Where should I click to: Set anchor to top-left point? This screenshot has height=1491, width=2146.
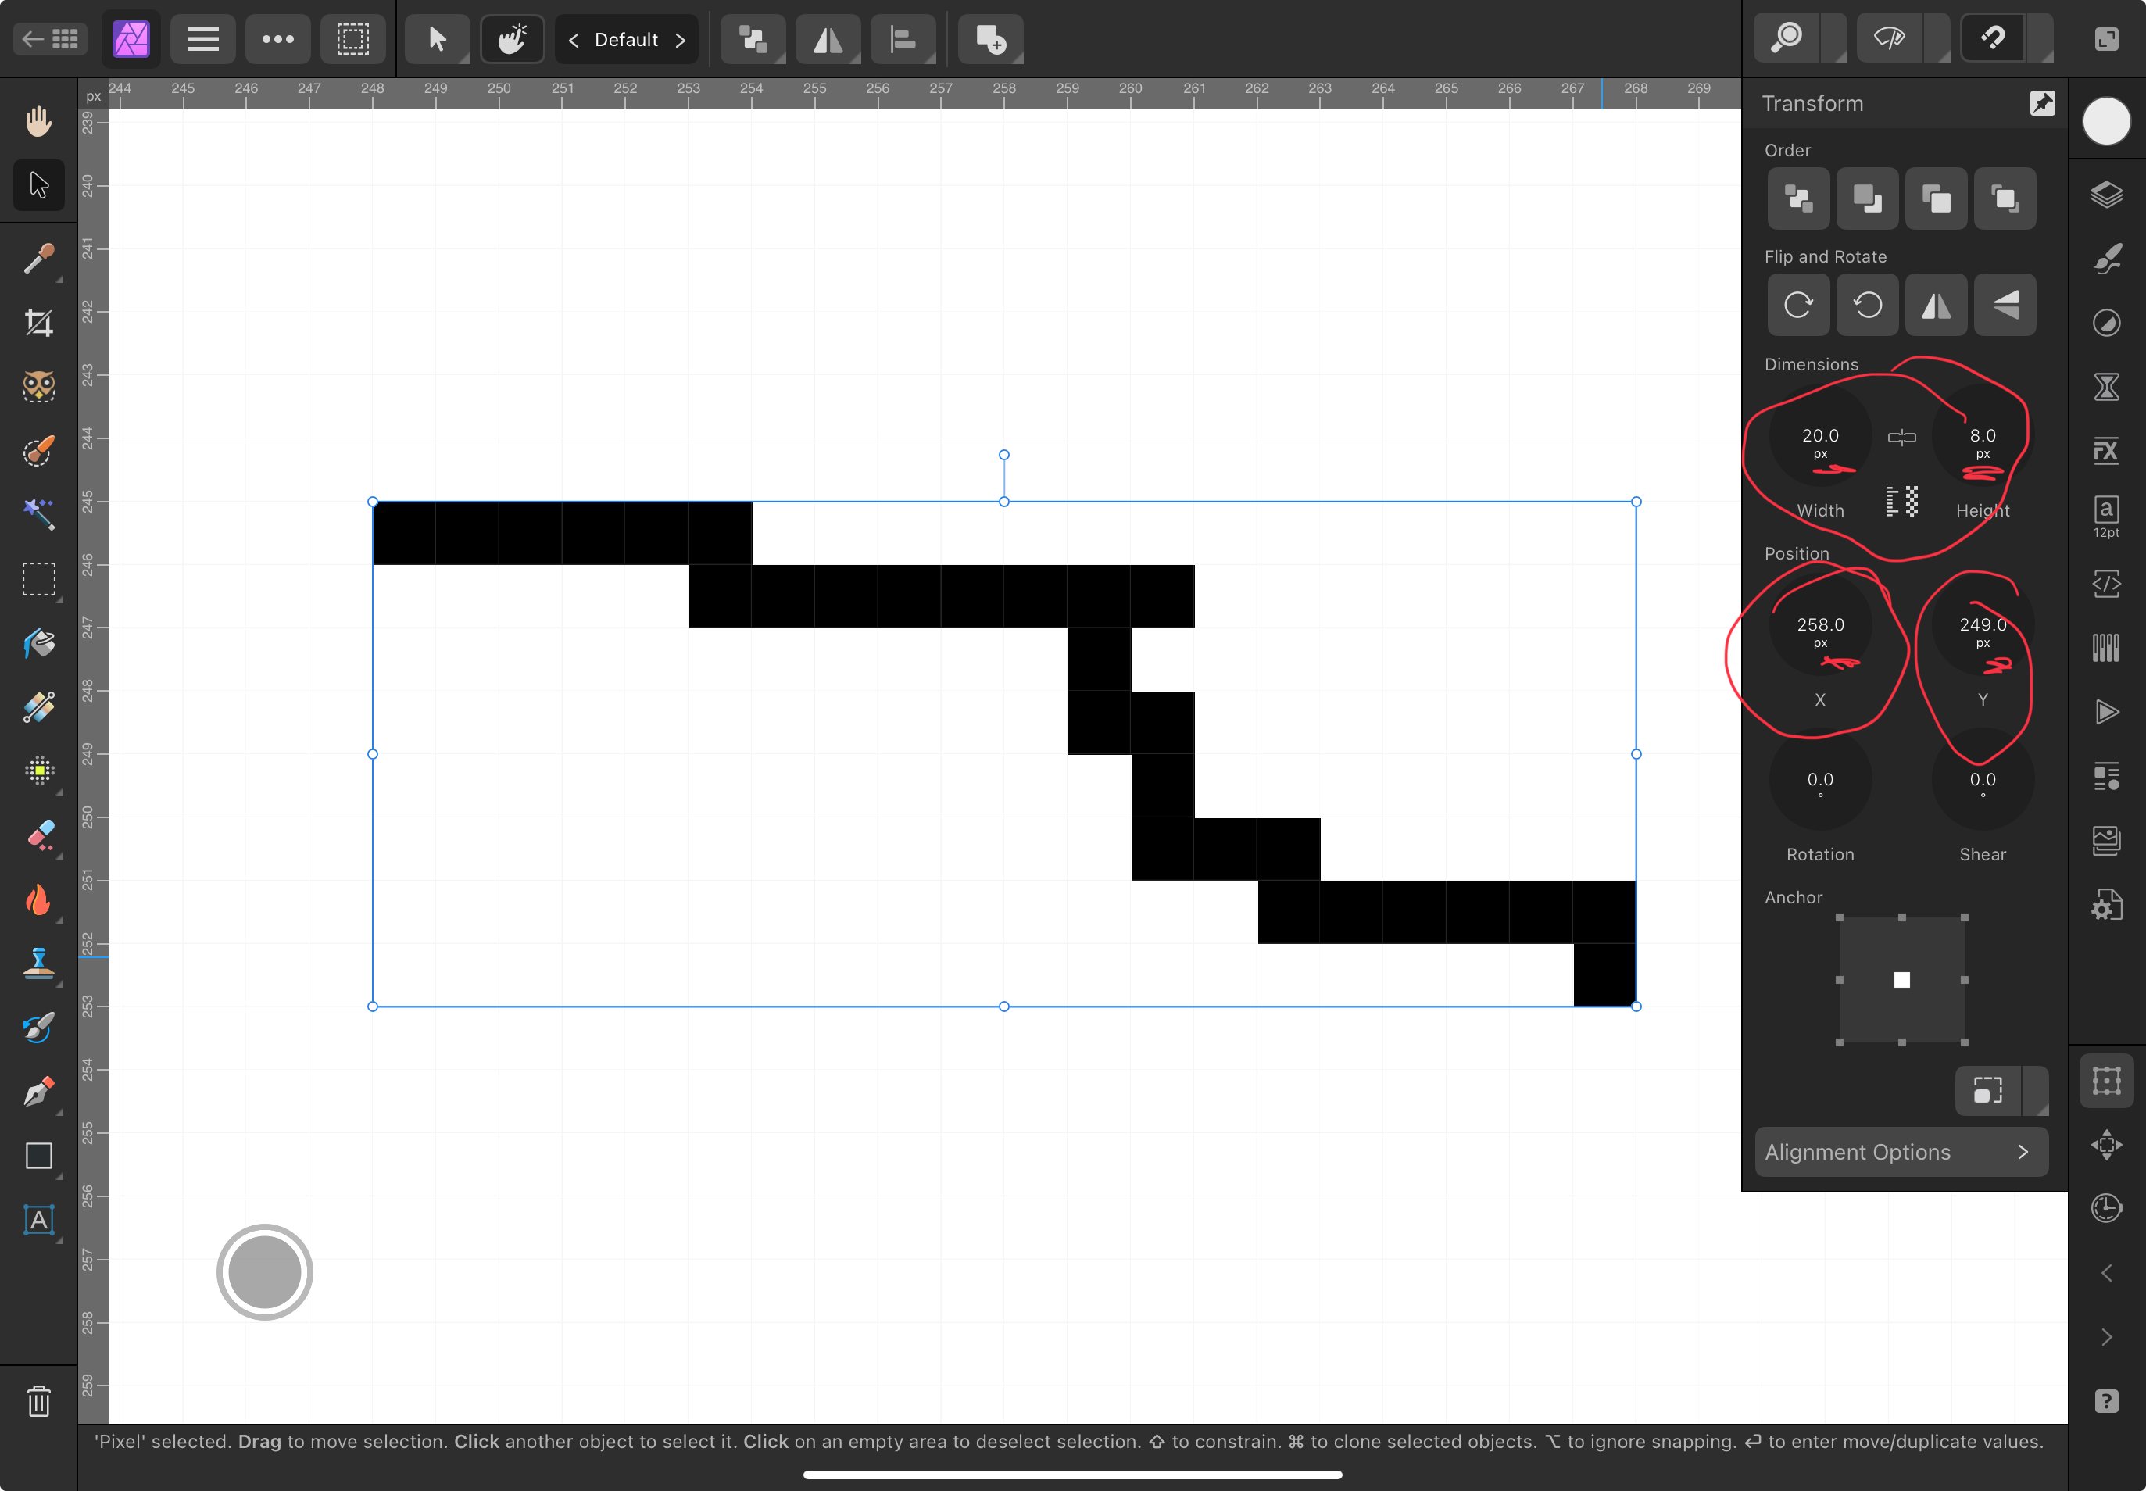click(1840, 917)
